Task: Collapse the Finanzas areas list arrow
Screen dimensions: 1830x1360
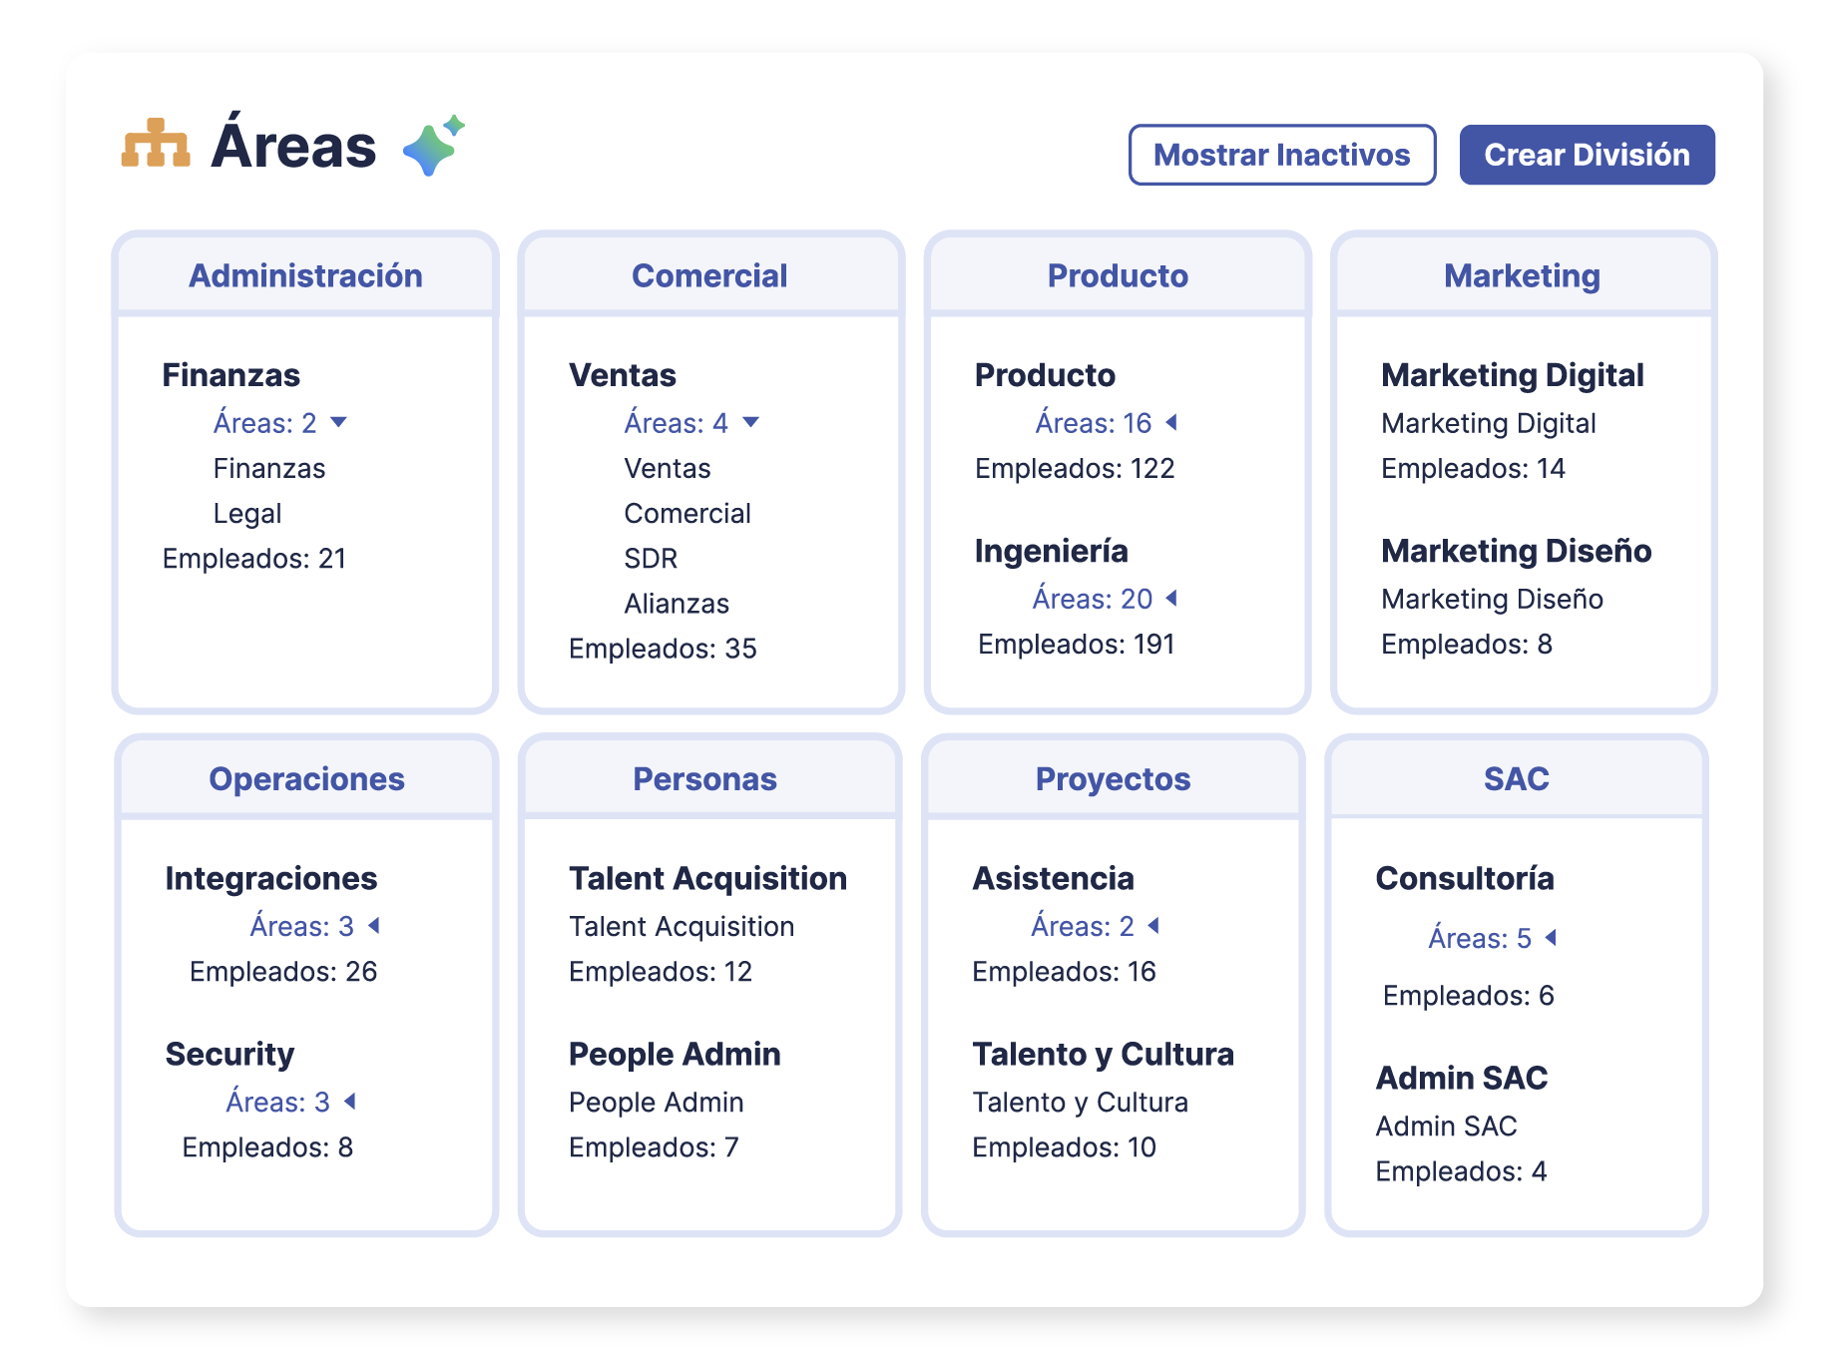Action: [x=338, y=422]
